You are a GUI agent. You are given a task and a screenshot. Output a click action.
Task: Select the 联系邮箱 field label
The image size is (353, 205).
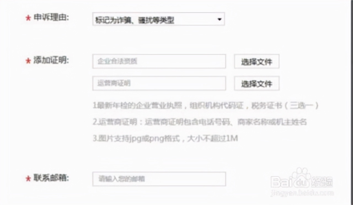coord(51,178)
